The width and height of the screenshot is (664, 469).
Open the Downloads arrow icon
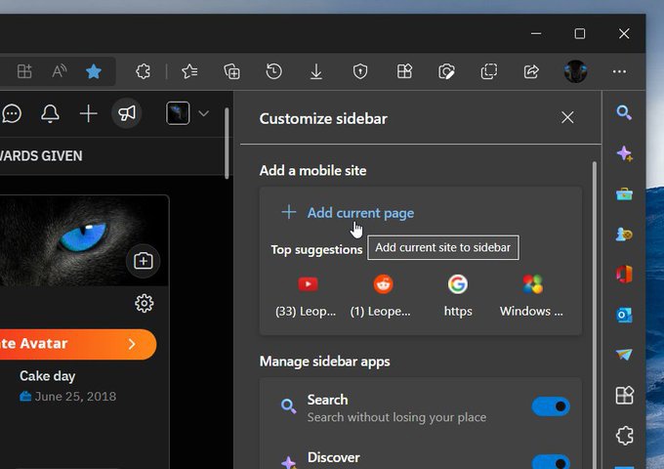(x=316, y=71)
